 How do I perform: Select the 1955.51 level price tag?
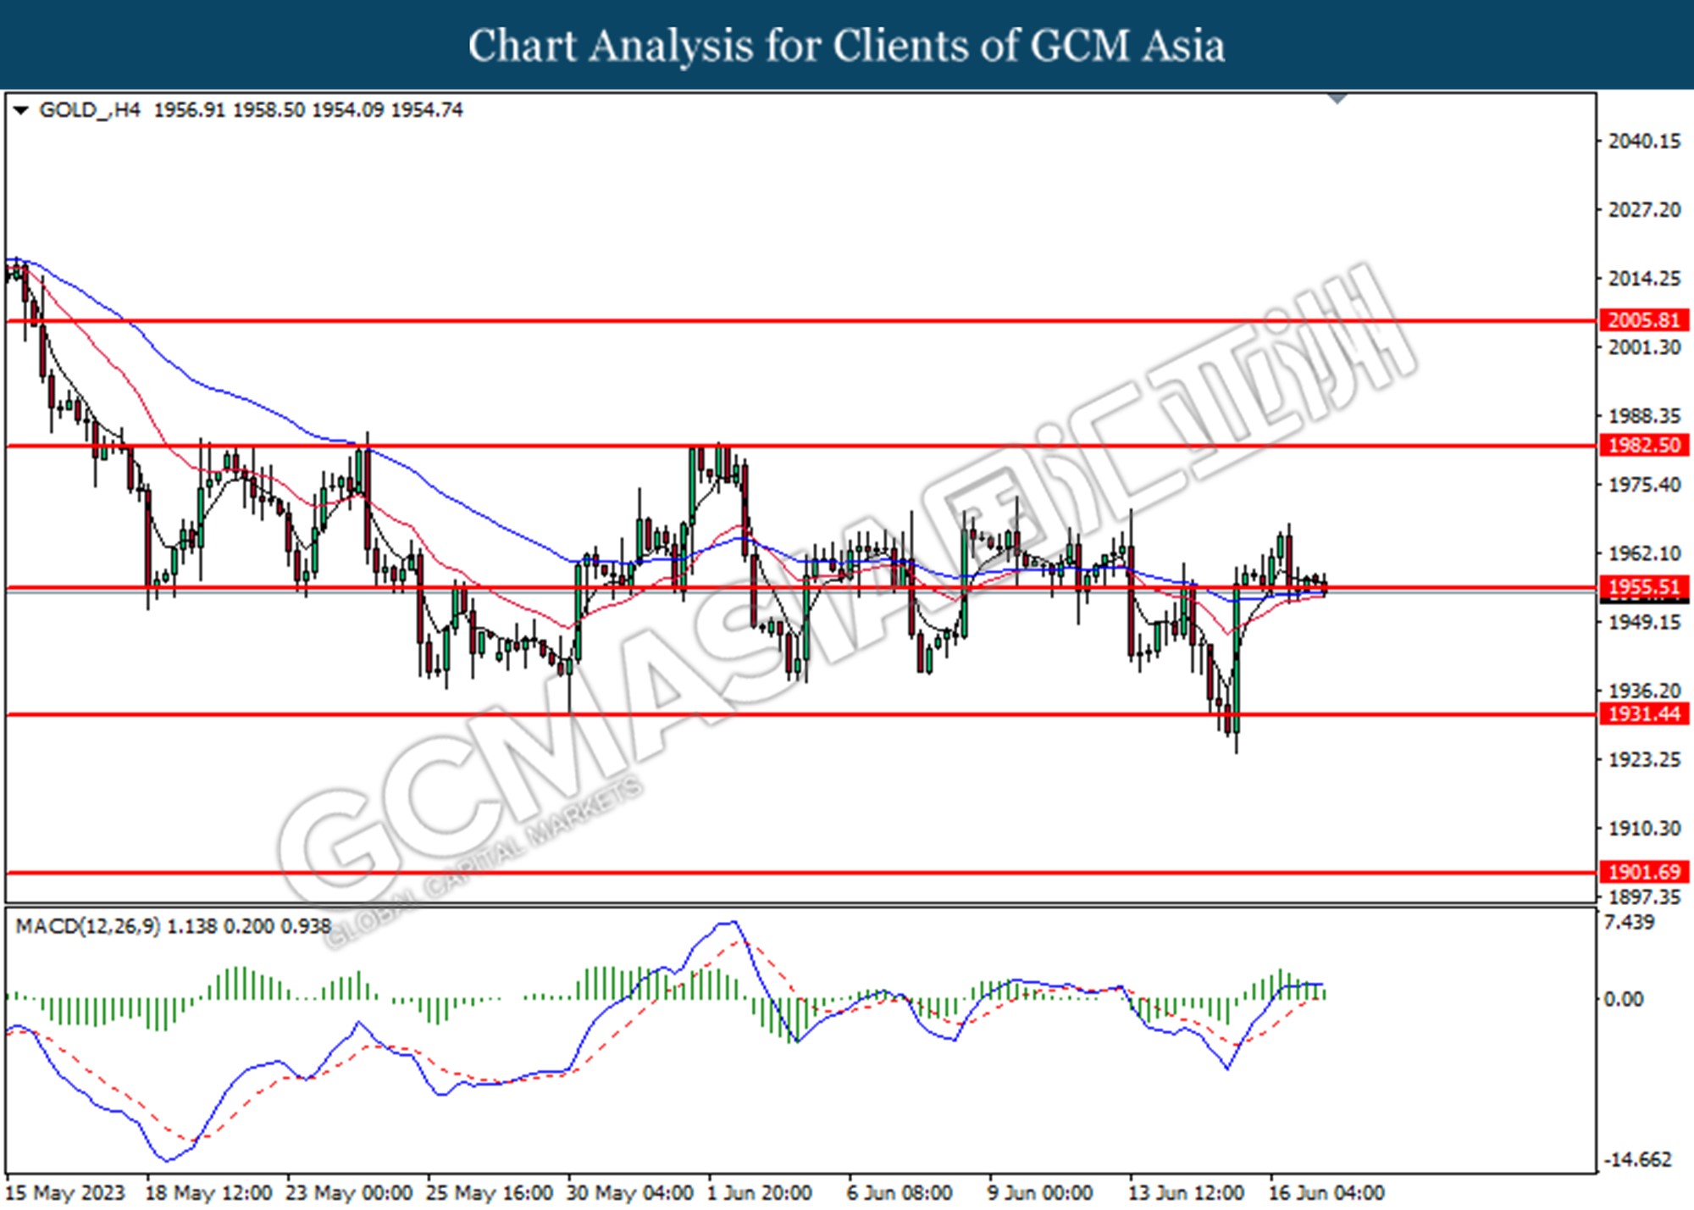[1644, 586]
